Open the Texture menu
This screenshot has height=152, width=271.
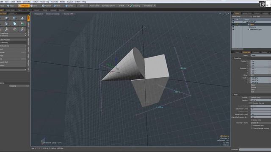36,2
